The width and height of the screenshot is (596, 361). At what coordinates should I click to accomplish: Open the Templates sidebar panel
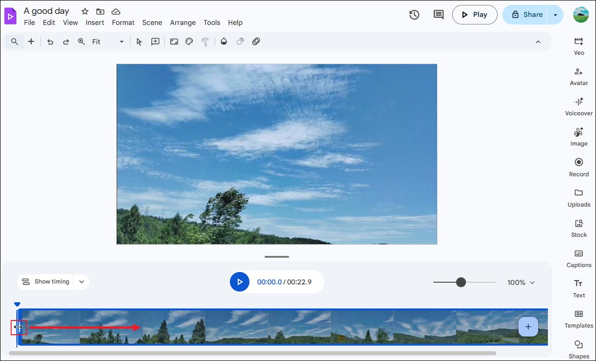pos(578,319)
